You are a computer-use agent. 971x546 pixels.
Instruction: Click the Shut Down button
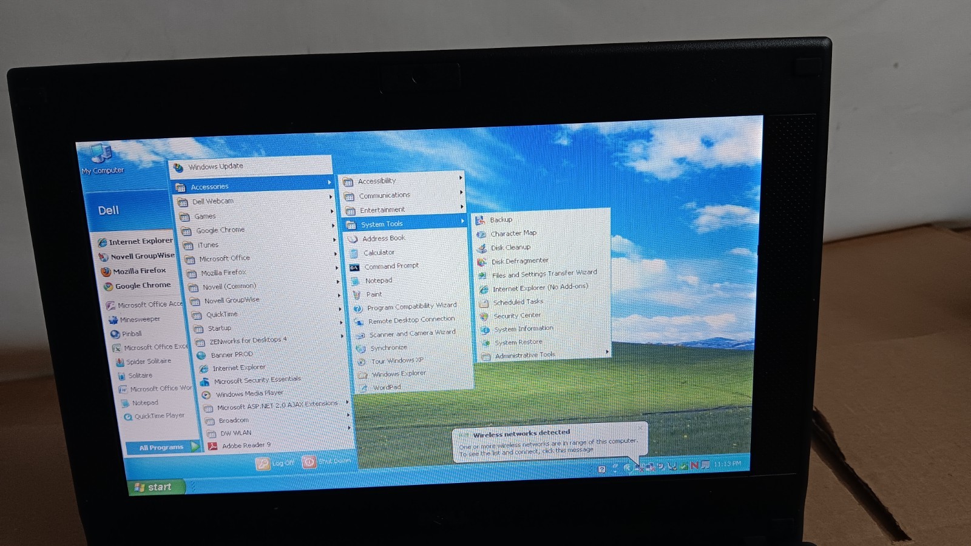point(326,462)
